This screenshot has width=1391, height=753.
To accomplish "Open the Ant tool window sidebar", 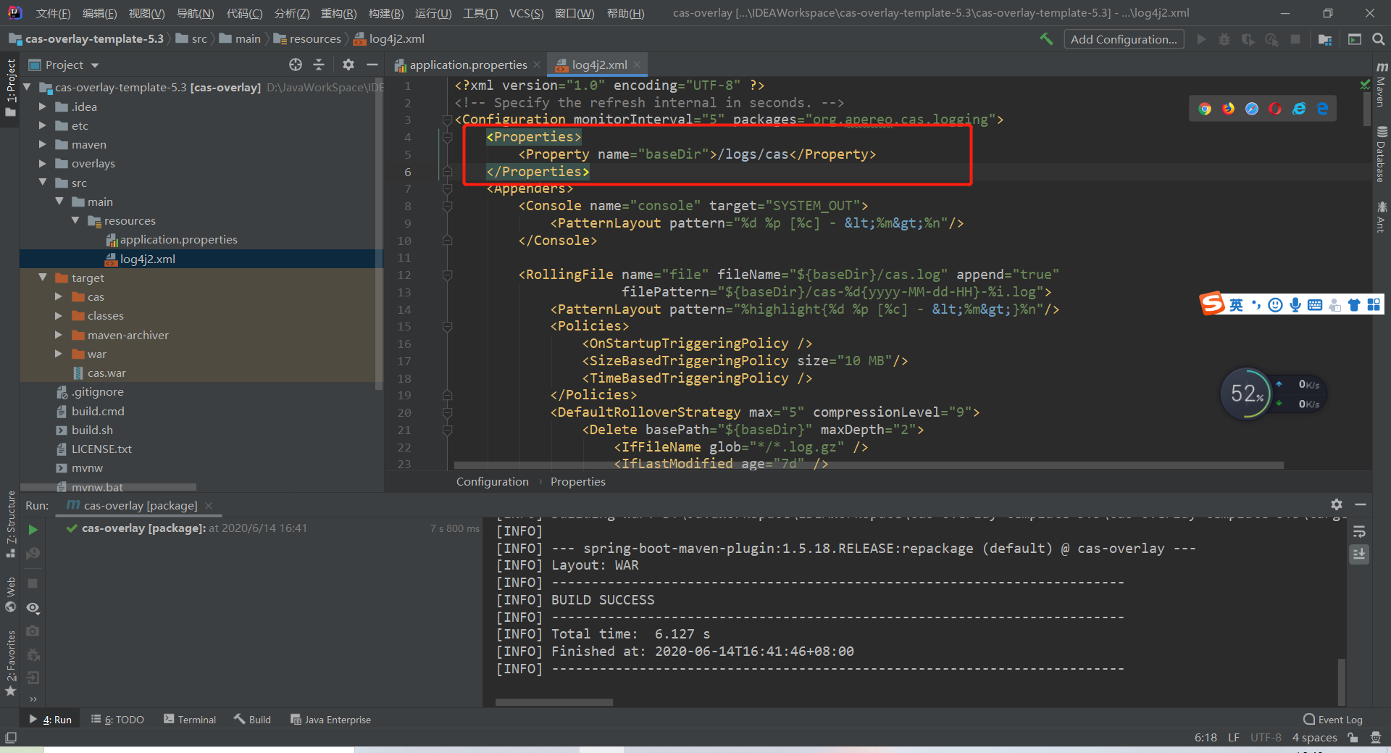I will 1382,217.
